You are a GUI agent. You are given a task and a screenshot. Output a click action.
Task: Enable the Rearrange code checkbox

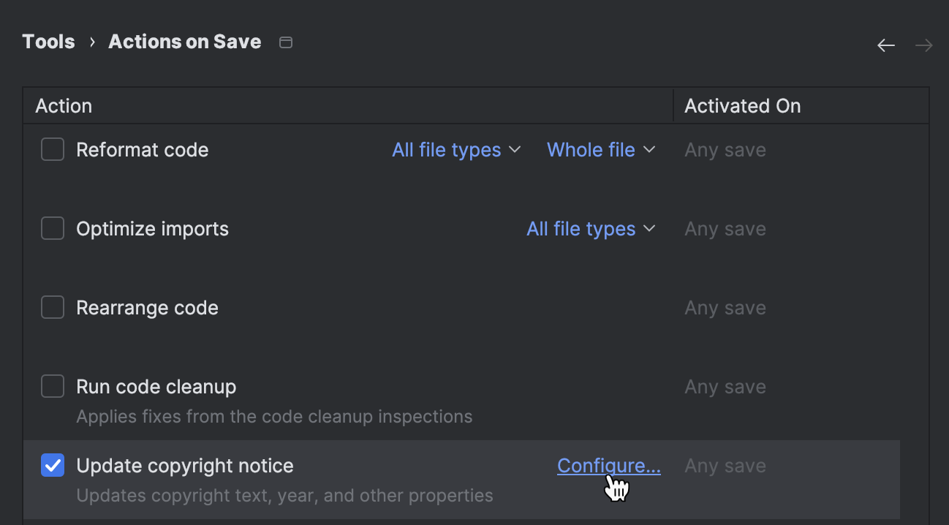[52, 307]
